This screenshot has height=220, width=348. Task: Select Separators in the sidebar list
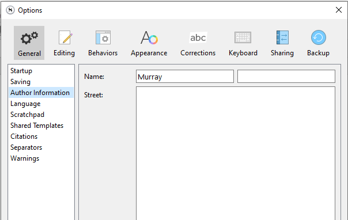(41, 147)
